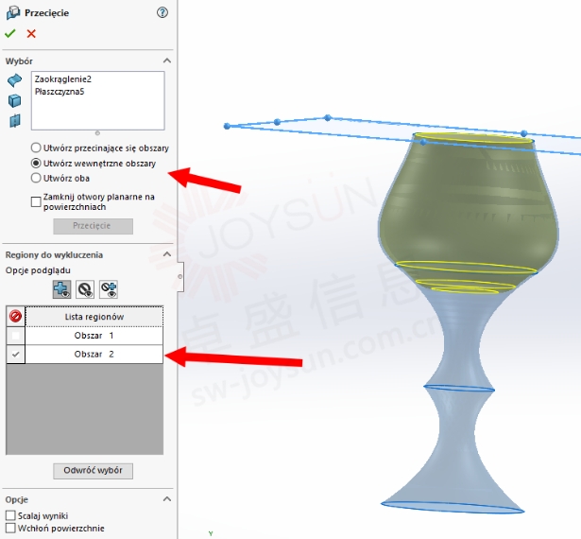This screenshot has width=581, height=539.
Task: Choose Utwórz przecinające się obszary option
Action: 36,148
